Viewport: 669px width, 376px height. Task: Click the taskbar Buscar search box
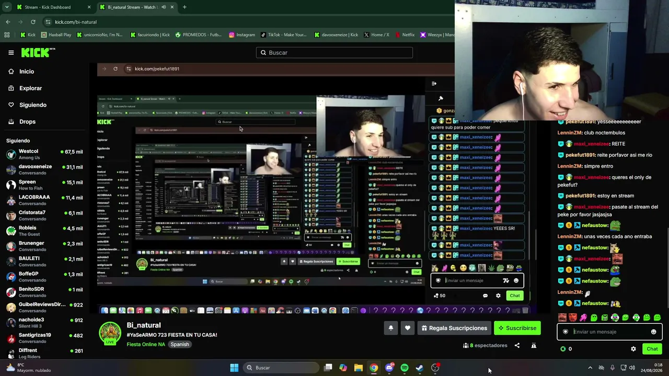point(281,368)
